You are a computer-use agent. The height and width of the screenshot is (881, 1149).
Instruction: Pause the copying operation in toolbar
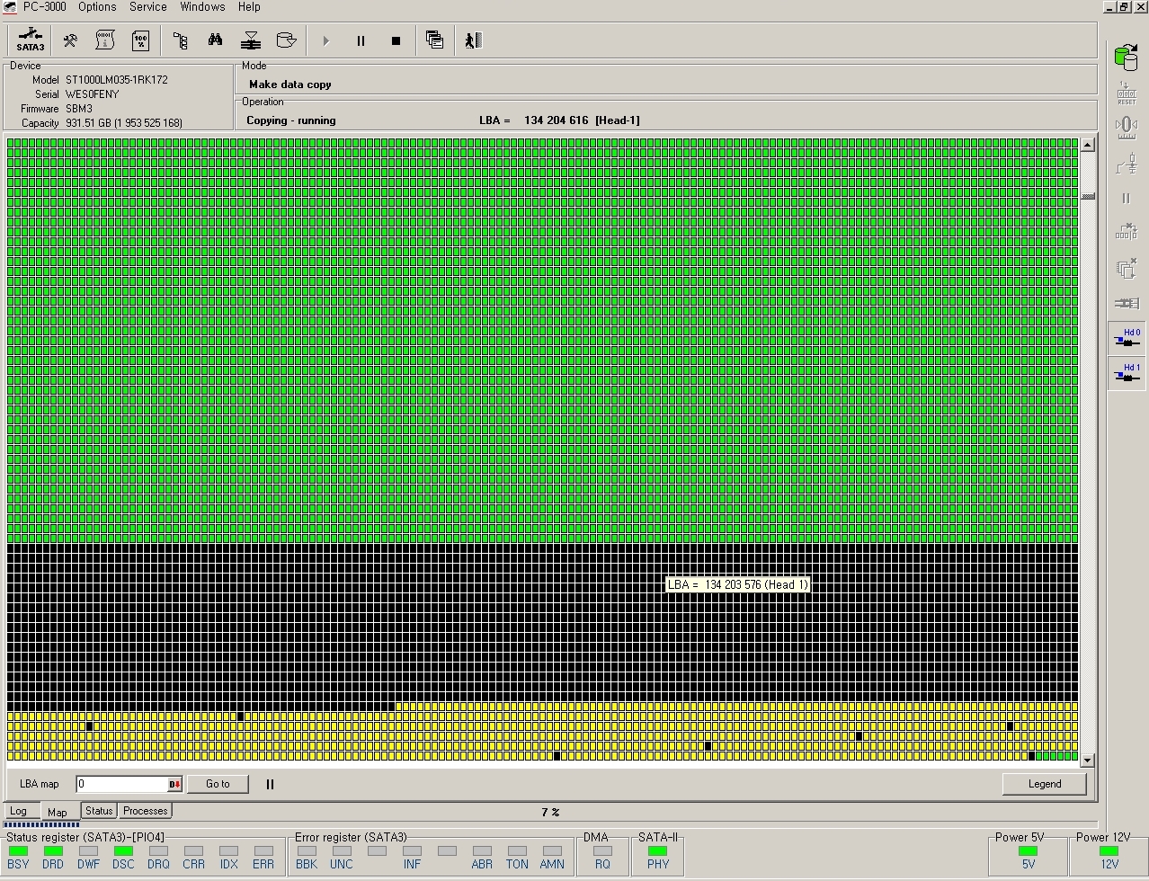coord(361,40)
